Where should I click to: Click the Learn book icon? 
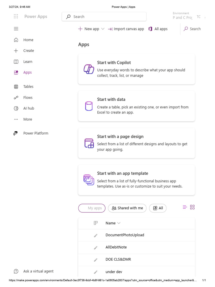tap(16, 62)
